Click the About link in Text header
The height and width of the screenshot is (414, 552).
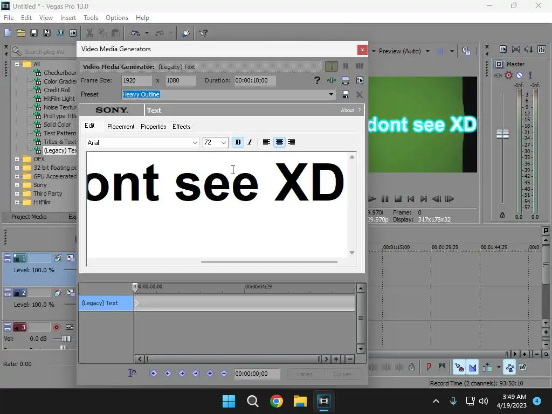point(348,110)
